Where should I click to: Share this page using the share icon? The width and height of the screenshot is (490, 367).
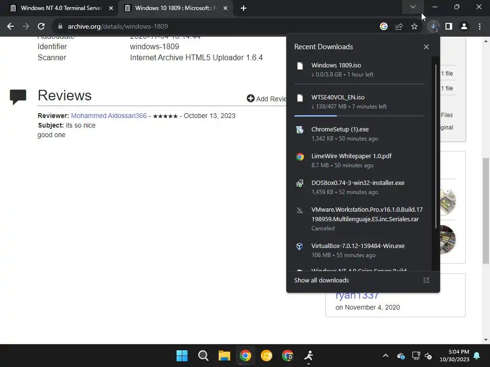399,27
